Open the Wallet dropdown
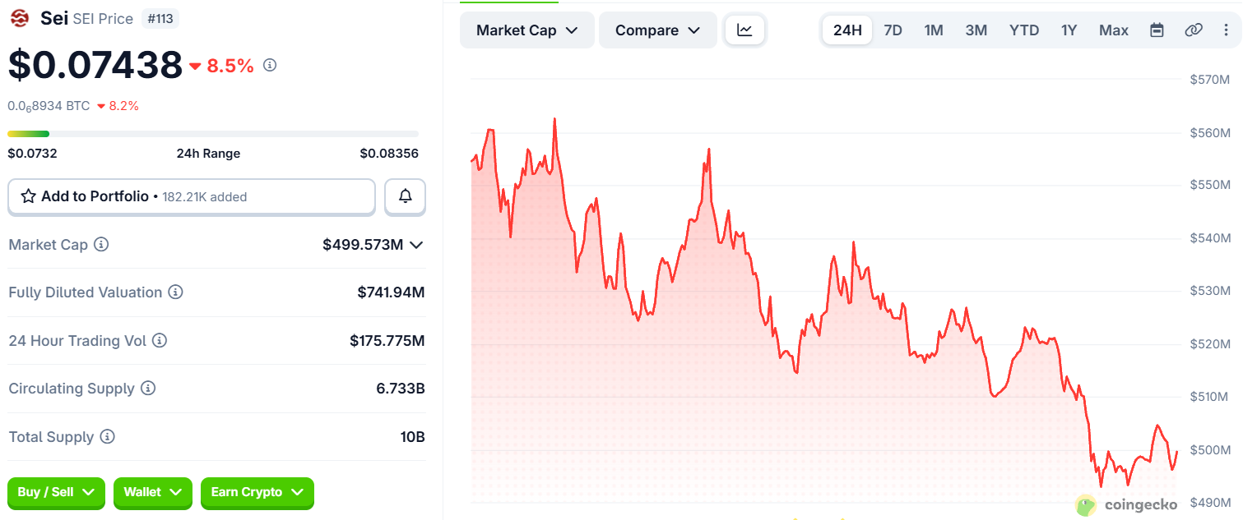Viewport: 1243px width, 520px height. (x=153, y=492)
